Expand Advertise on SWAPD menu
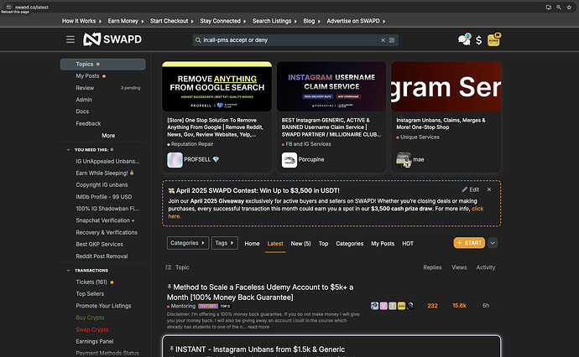This screenshot has width=579, height=357. click(x=356, y=21)
